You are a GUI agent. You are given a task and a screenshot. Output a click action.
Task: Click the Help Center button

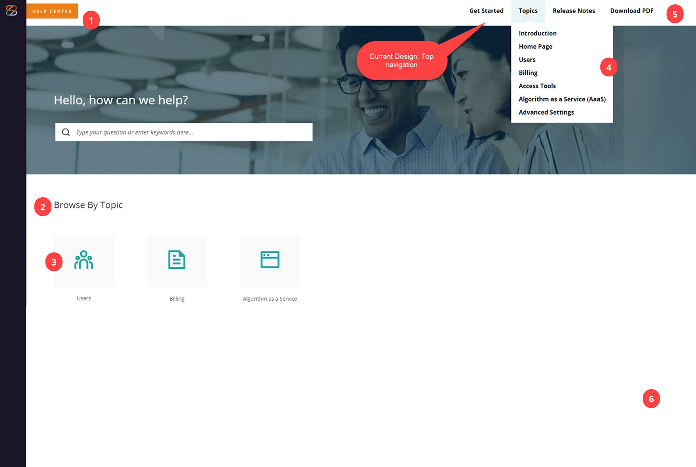click(x=52, y=11)
